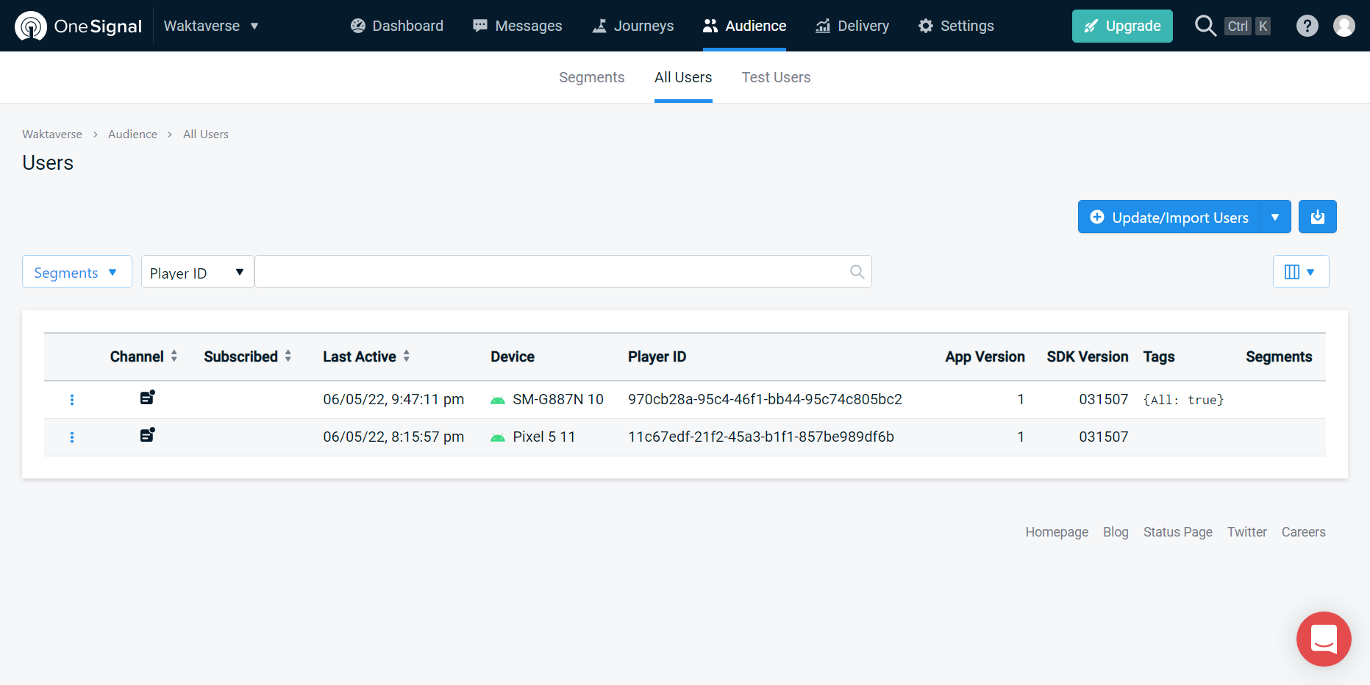Open the help question mark icon

click(x=1307, y=26)
